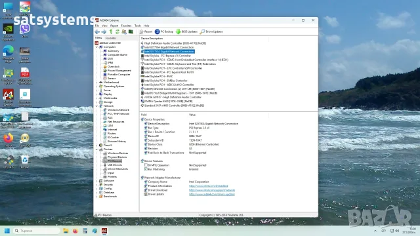This screenshot has width=420, height=236.
Task: Switch to the Favorites tab in sidebar
Action: 111,38
